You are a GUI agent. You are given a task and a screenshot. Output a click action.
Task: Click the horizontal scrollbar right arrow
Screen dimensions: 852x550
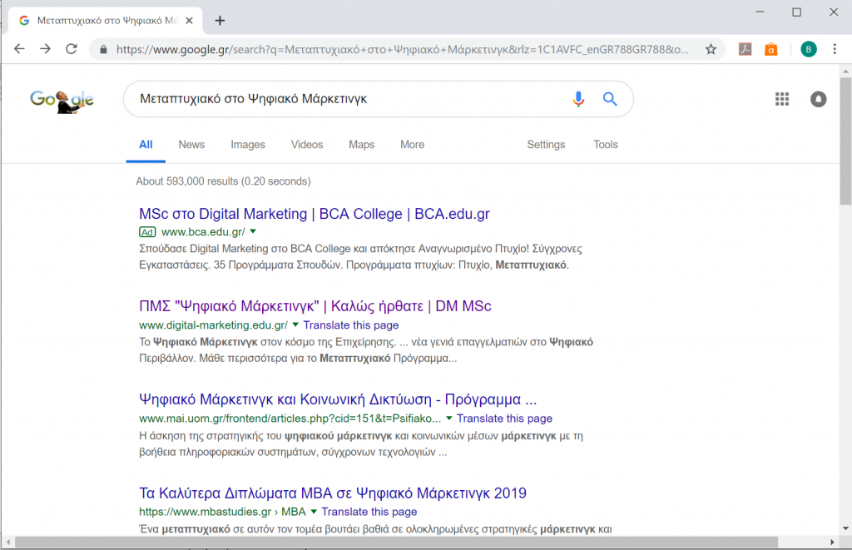pyautogui.click(x=832, y=543)
